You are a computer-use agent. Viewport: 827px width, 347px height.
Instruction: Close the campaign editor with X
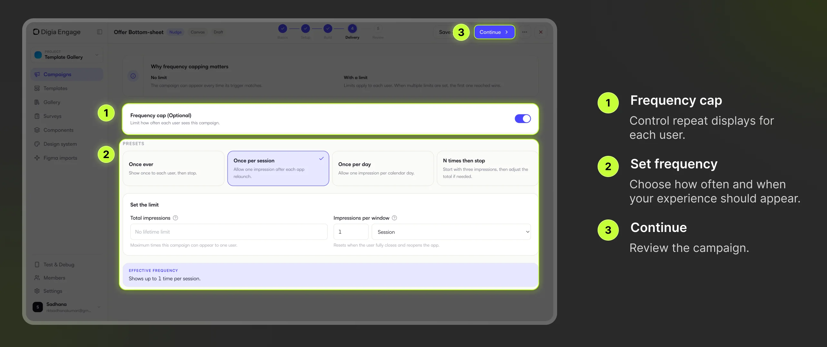pos(541,32)
